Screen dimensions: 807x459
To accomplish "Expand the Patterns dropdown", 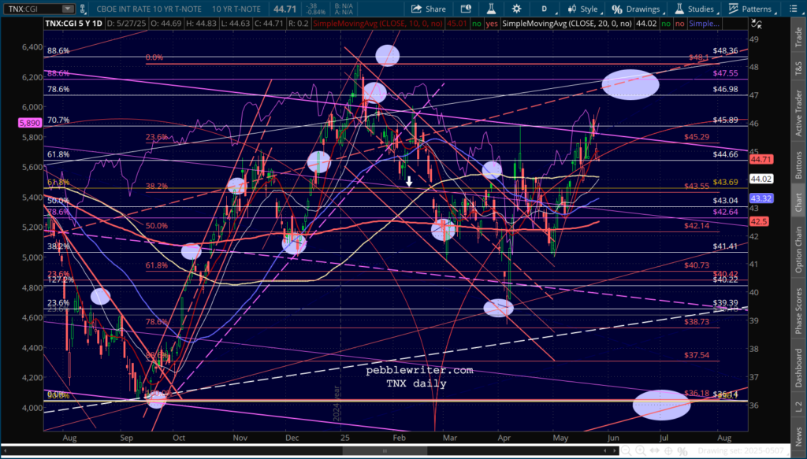I will tap(749, 9).
